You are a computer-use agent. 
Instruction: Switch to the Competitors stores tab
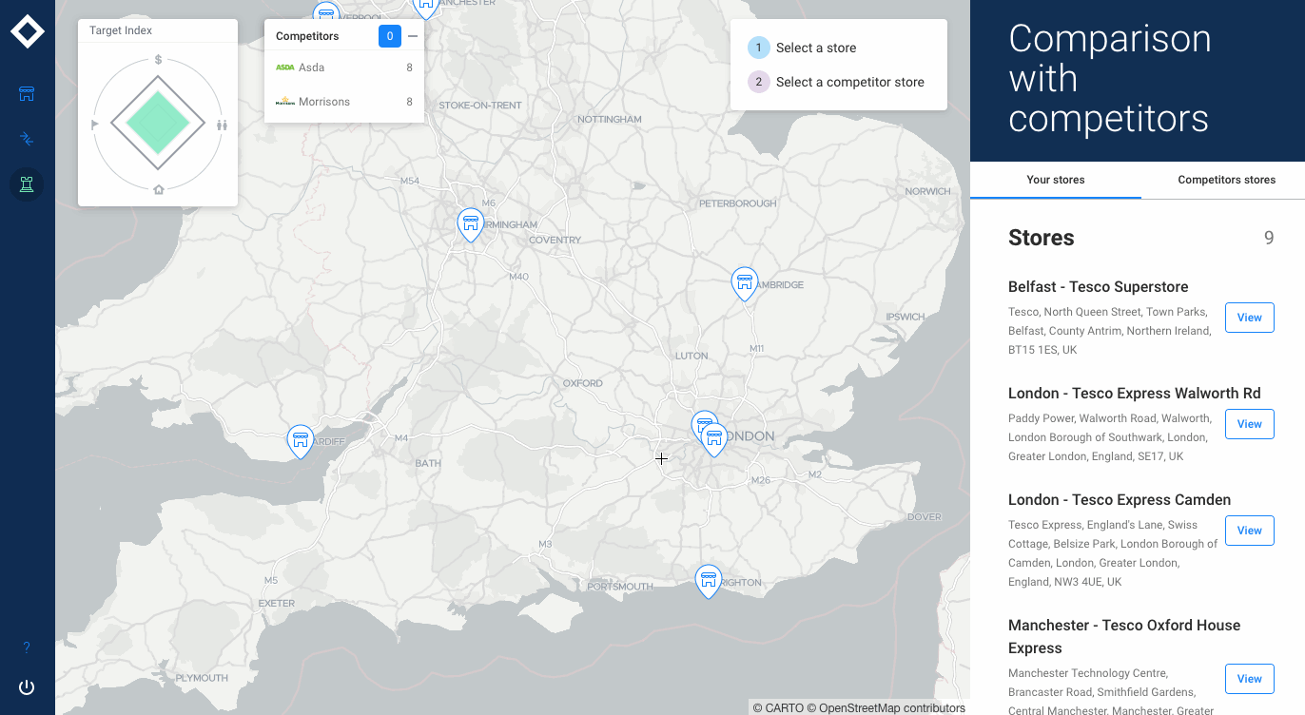pos(1226,180)
